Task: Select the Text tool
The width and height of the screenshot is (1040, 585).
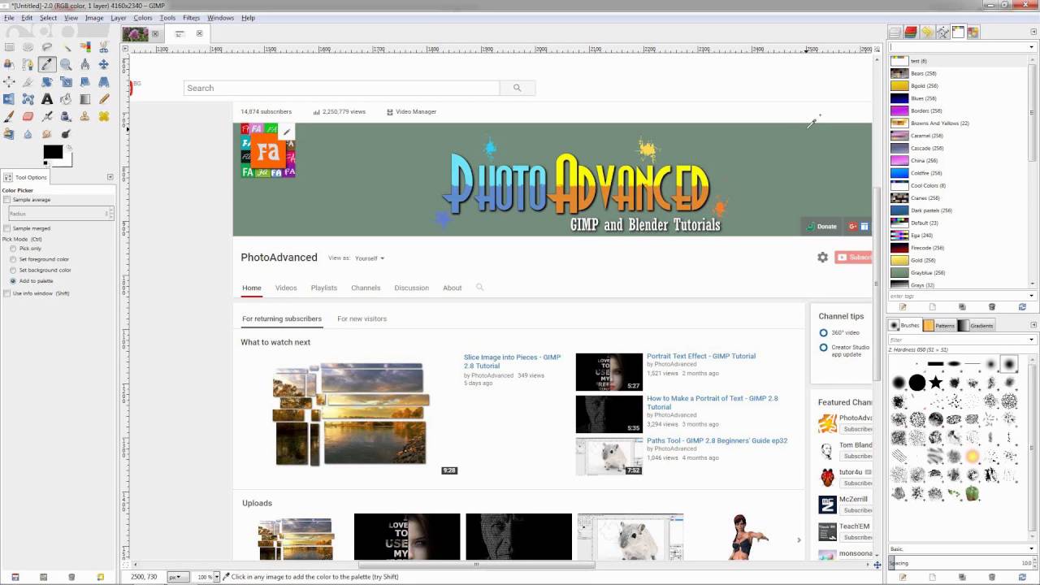Action: coord(47,99)
